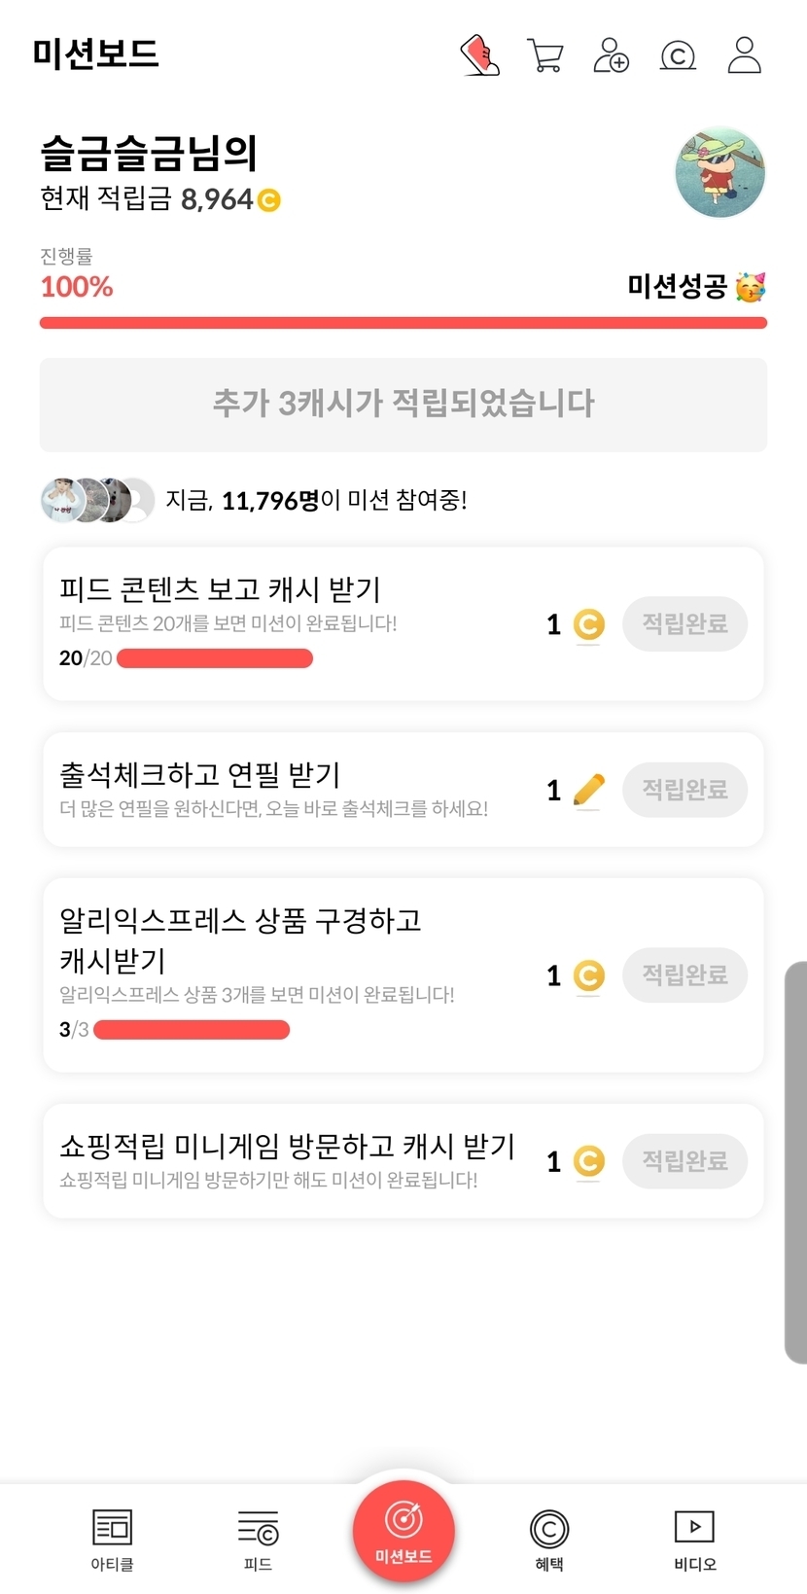
Task: Open the cash coin icon in header
Action: coord(678,56)
